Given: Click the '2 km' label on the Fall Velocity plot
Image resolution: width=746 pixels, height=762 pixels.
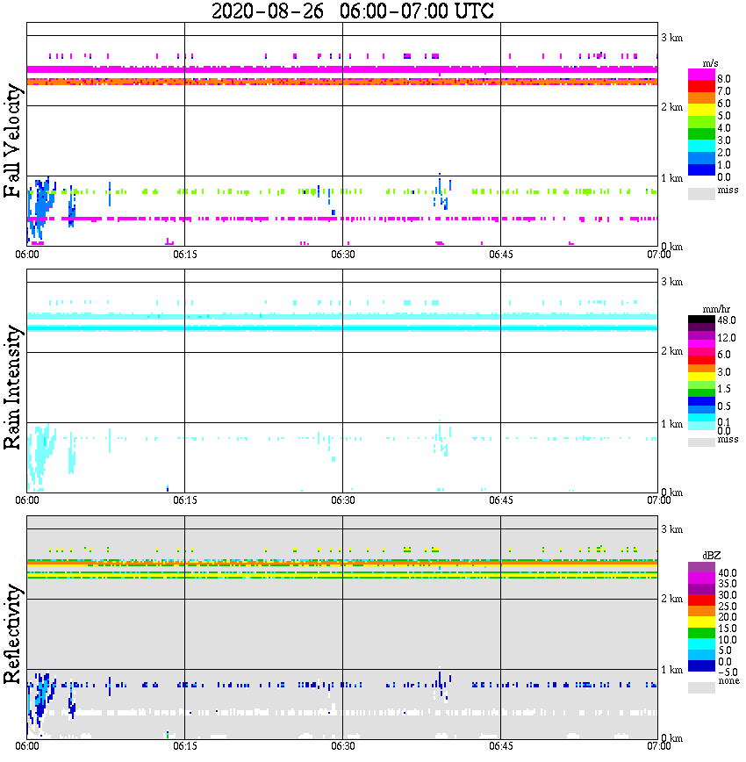Looking at the screenshot, I should [x=672, y=107].
